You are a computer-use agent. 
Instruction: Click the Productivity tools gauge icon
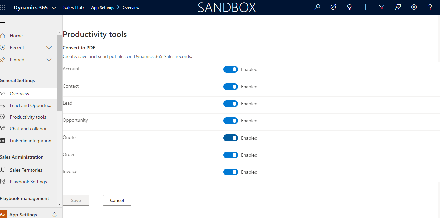3,117
